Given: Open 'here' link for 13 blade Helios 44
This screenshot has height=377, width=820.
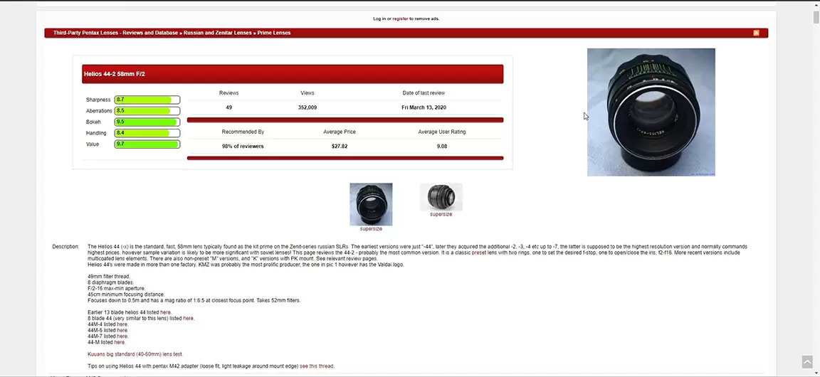Looking at the screenshot, I should pos(165,312).
